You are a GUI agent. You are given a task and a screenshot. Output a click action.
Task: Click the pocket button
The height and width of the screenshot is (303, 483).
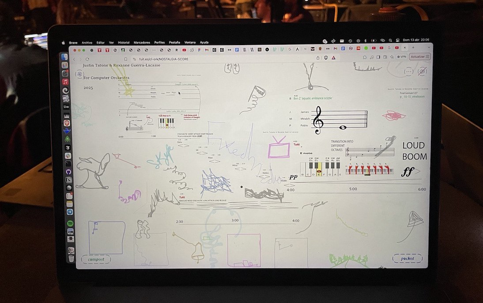407,258
